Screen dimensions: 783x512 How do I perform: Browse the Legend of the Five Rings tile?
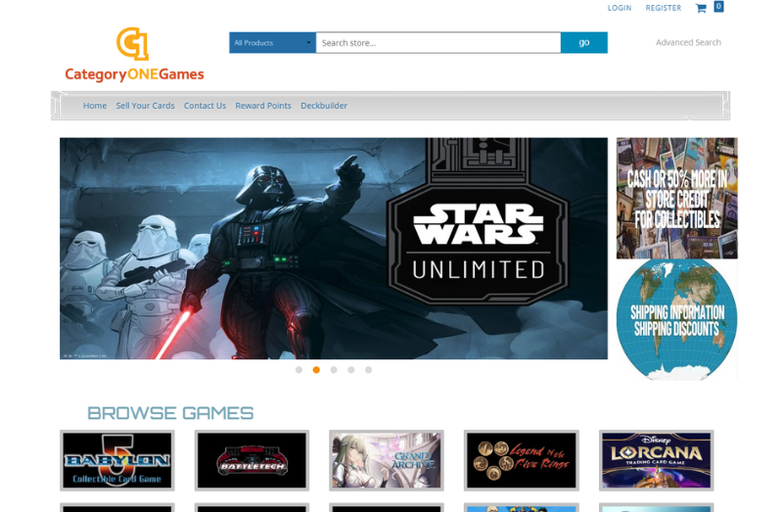[522, 460]
